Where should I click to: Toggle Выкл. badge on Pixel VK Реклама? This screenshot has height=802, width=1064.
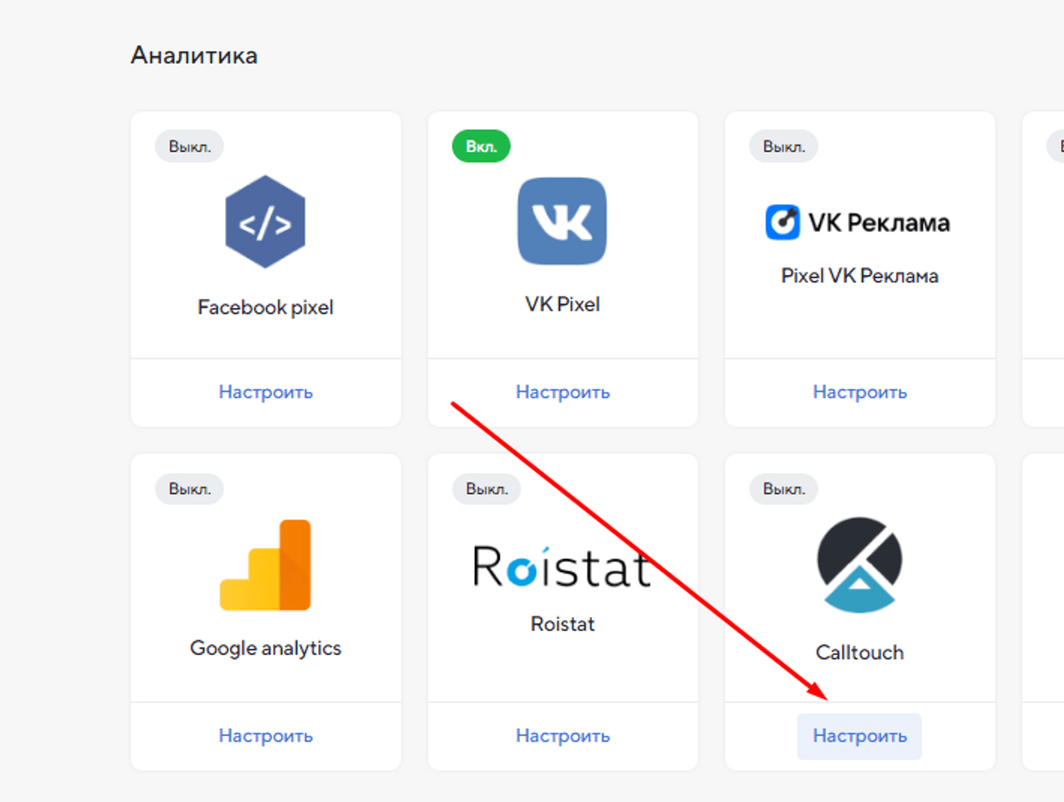pyautogui.click(x=784, y=146)
